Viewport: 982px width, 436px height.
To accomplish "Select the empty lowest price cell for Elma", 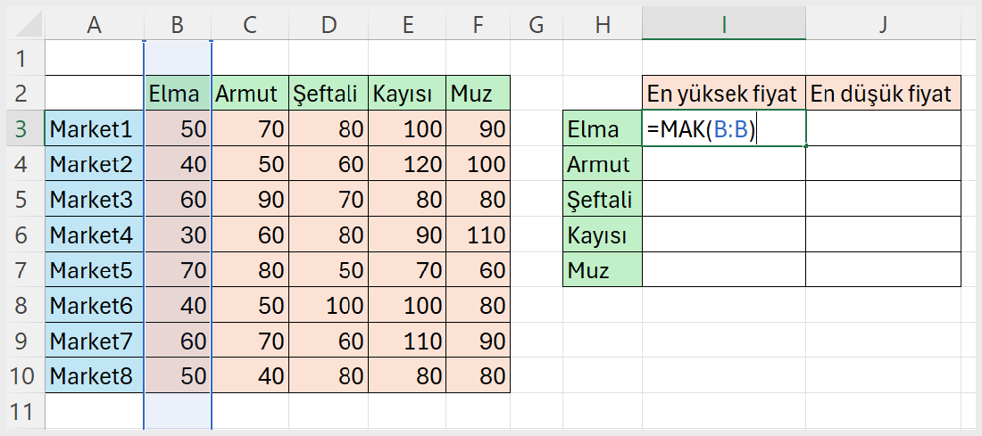I will click(882, 129).
